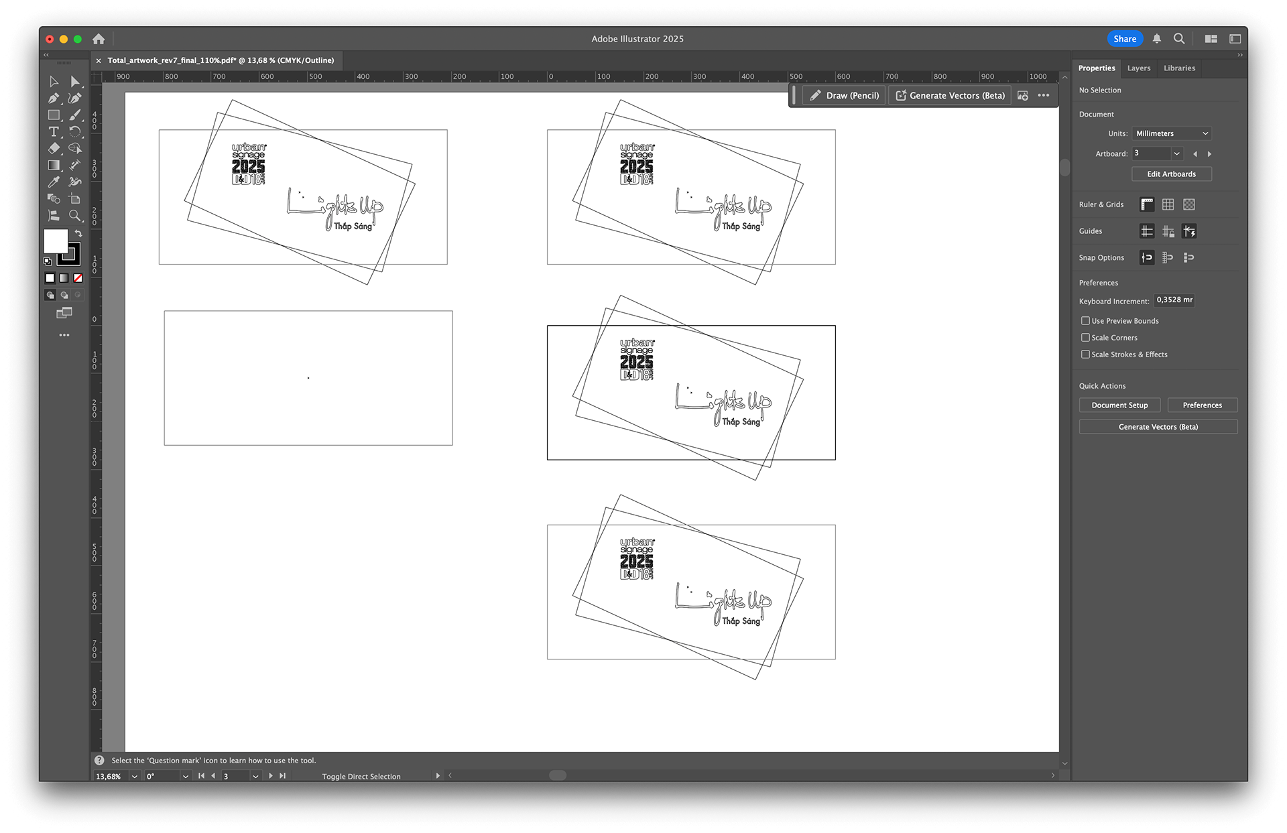Screen dimensions: 1287x833
Task: Toggle Snap to Grid option
Action: click(x=1168, y=257)
